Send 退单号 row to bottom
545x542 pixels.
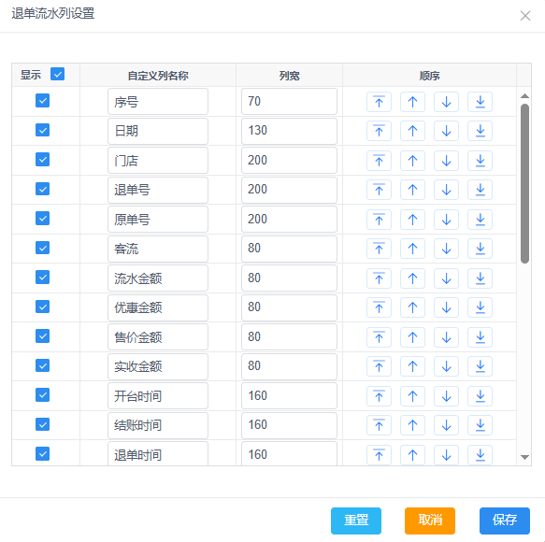click(480, 190)
